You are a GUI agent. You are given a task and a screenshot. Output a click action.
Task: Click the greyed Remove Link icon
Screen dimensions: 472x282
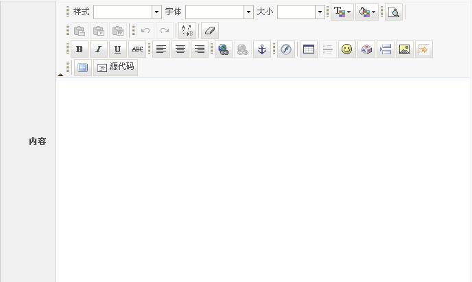[243, 49]
